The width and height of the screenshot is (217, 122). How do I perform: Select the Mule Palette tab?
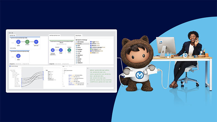click(79, 35)
